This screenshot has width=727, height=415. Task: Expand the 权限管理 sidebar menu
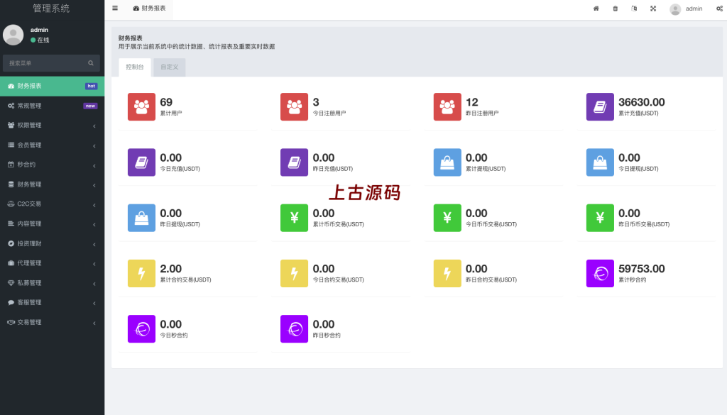click(52, 125)
